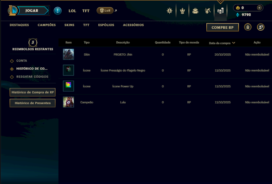
Task: Click the Descrição column header
Action: [123, 43]
